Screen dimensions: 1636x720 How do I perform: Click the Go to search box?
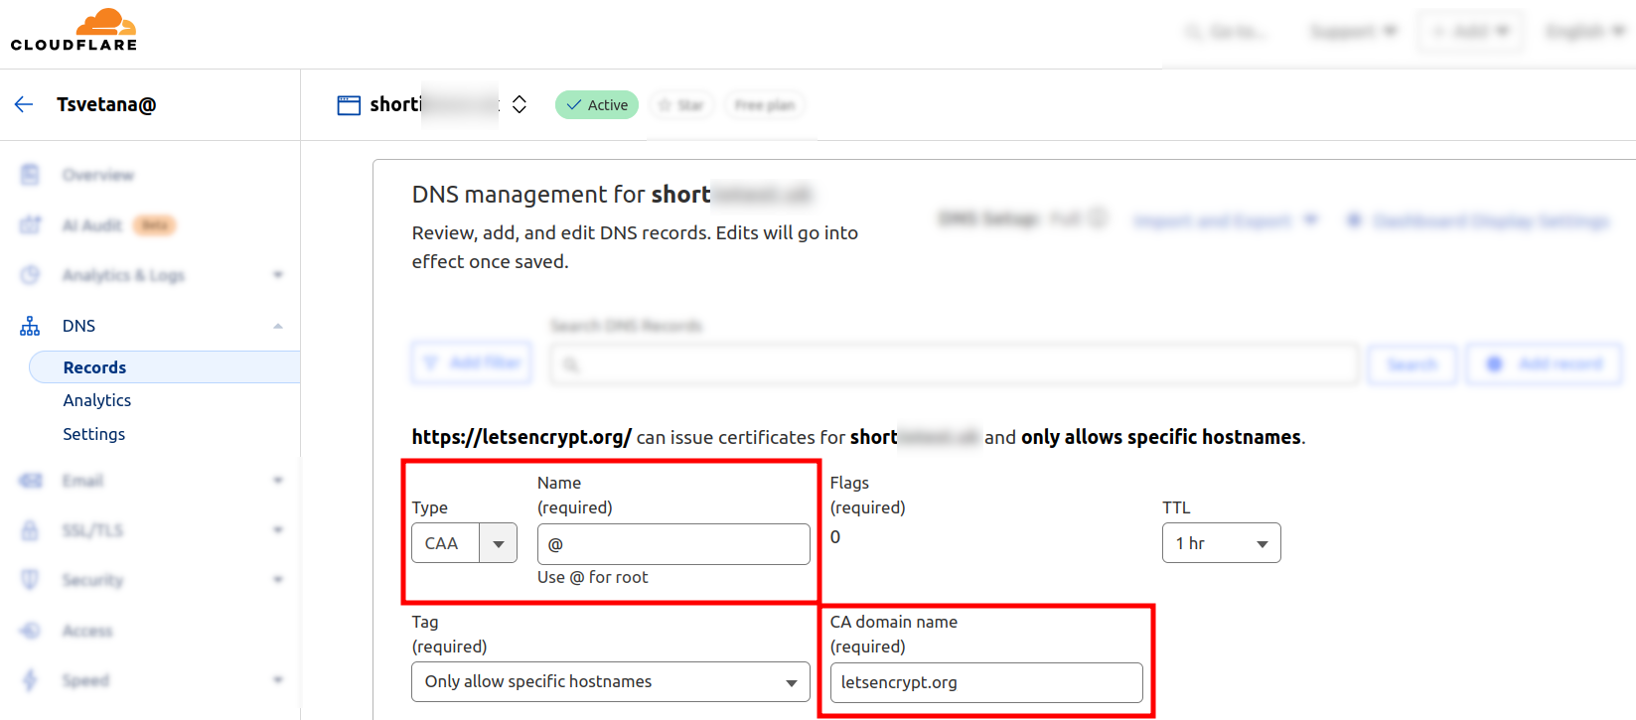click(1228, 33)
